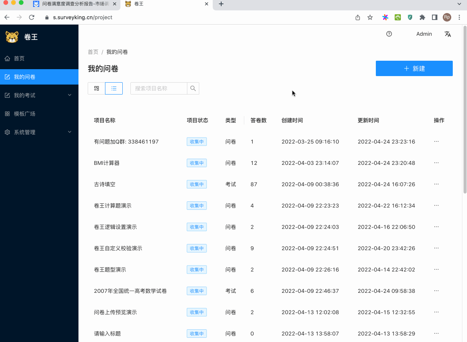Open actions menu for 卷王自定义校验演示 row
This screenshot has width=467, height=342.
pos(436,248)
